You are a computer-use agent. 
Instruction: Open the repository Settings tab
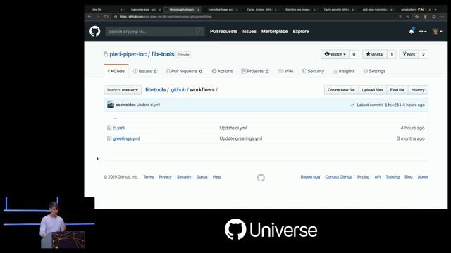(374, 71)
